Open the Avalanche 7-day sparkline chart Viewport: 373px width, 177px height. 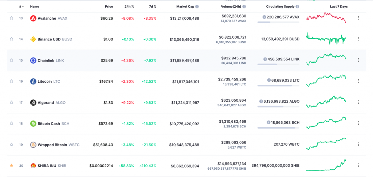click(326, 18)
